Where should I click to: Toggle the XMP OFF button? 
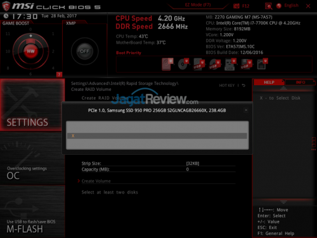click(x=84, y=51)
